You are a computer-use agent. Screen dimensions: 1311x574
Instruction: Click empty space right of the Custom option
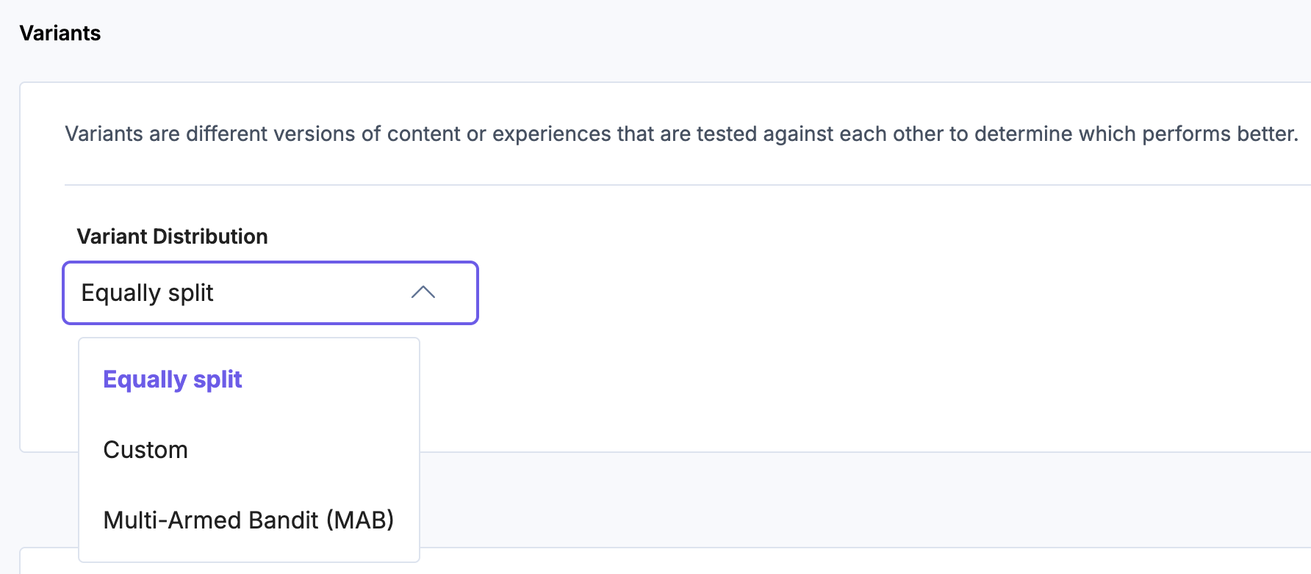coord(309,450)
